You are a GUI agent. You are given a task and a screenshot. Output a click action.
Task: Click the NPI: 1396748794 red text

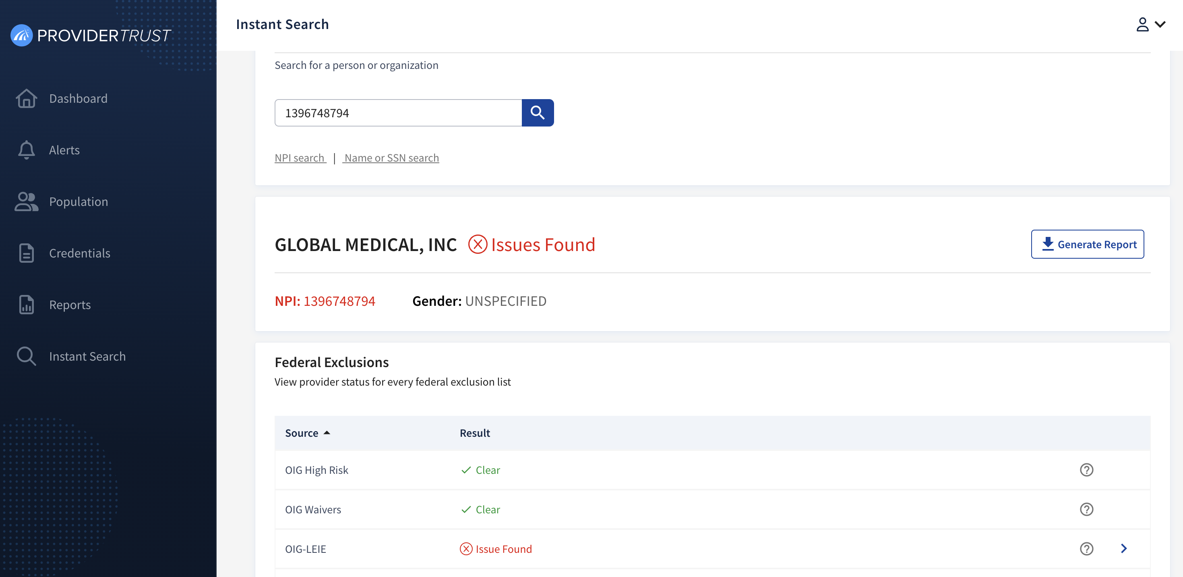pyautogui.click(x=325, y=301)
